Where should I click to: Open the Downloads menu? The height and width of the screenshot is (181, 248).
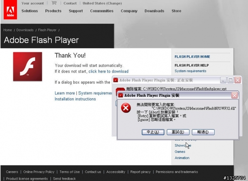(x=154, y=11)
